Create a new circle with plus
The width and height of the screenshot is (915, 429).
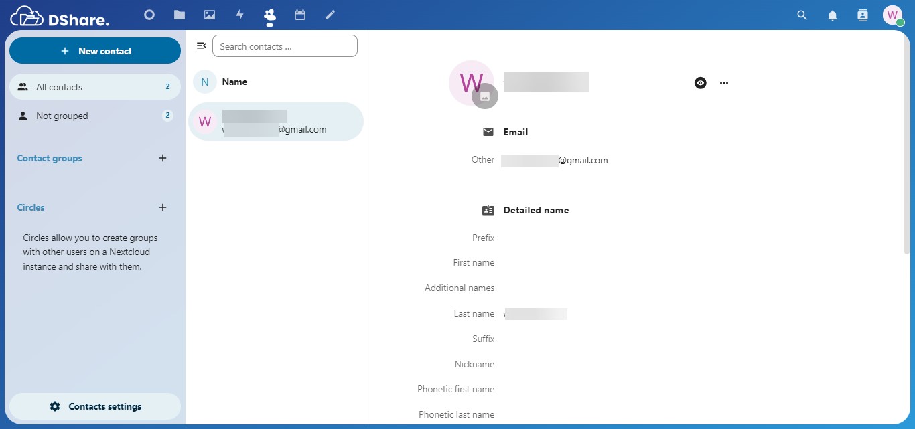(x=163, y=208)
